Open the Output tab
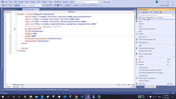The height and width of the screenshot is (99, 176). [66, 90]
